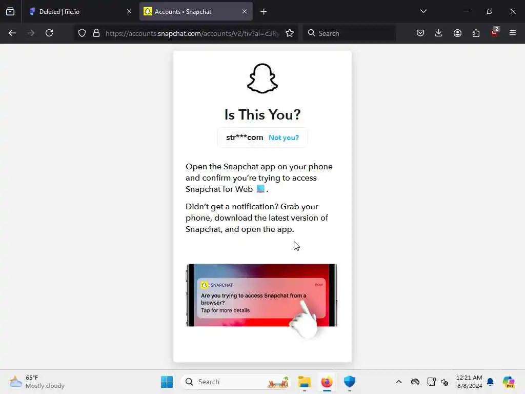This screenshot has width=525, height=394.
Task: Open the Windows Start menu
Action: [x=167, y=382]
